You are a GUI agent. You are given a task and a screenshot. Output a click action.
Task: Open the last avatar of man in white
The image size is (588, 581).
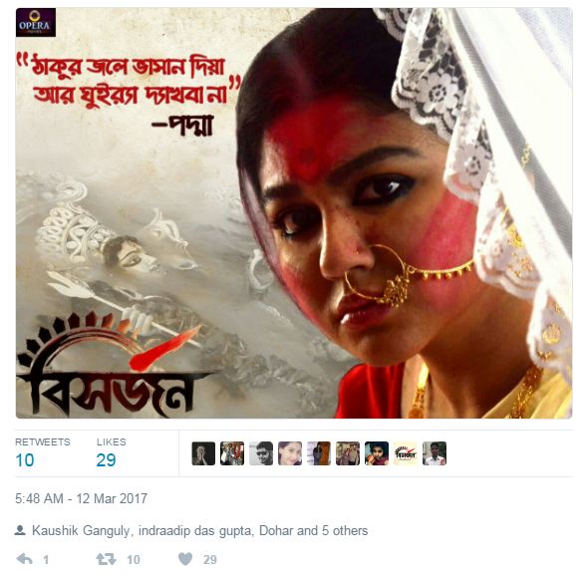435,453
